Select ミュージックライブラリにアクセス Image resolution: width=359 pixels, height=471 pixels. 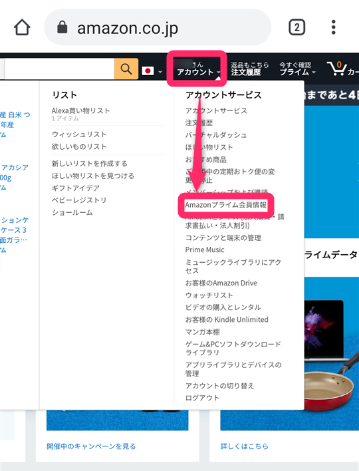tap(233, 267)
